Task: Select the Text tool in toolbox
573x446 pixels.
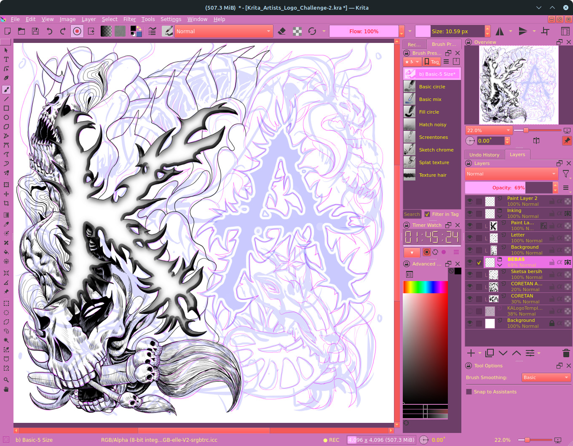Action: (6, 59)
